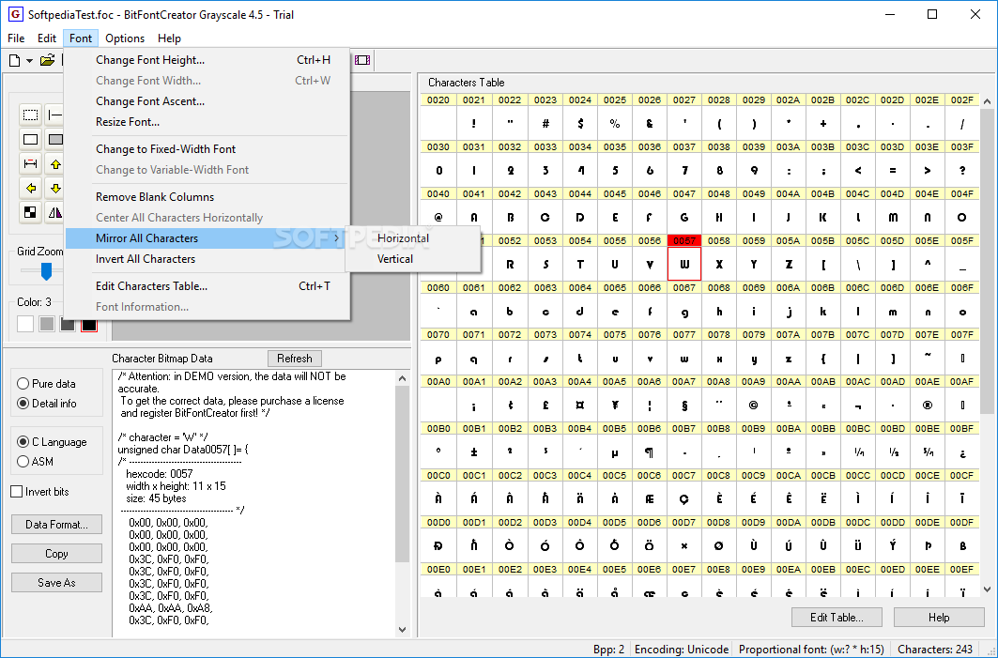The width and height of the screenshot is (998, 658).
Task: Pick the black color swatch
Action: pyautogui.click(x=88, y=324)
